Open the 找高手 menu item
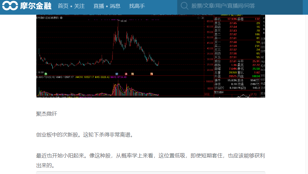308x174 pixels. click(137, 6)
